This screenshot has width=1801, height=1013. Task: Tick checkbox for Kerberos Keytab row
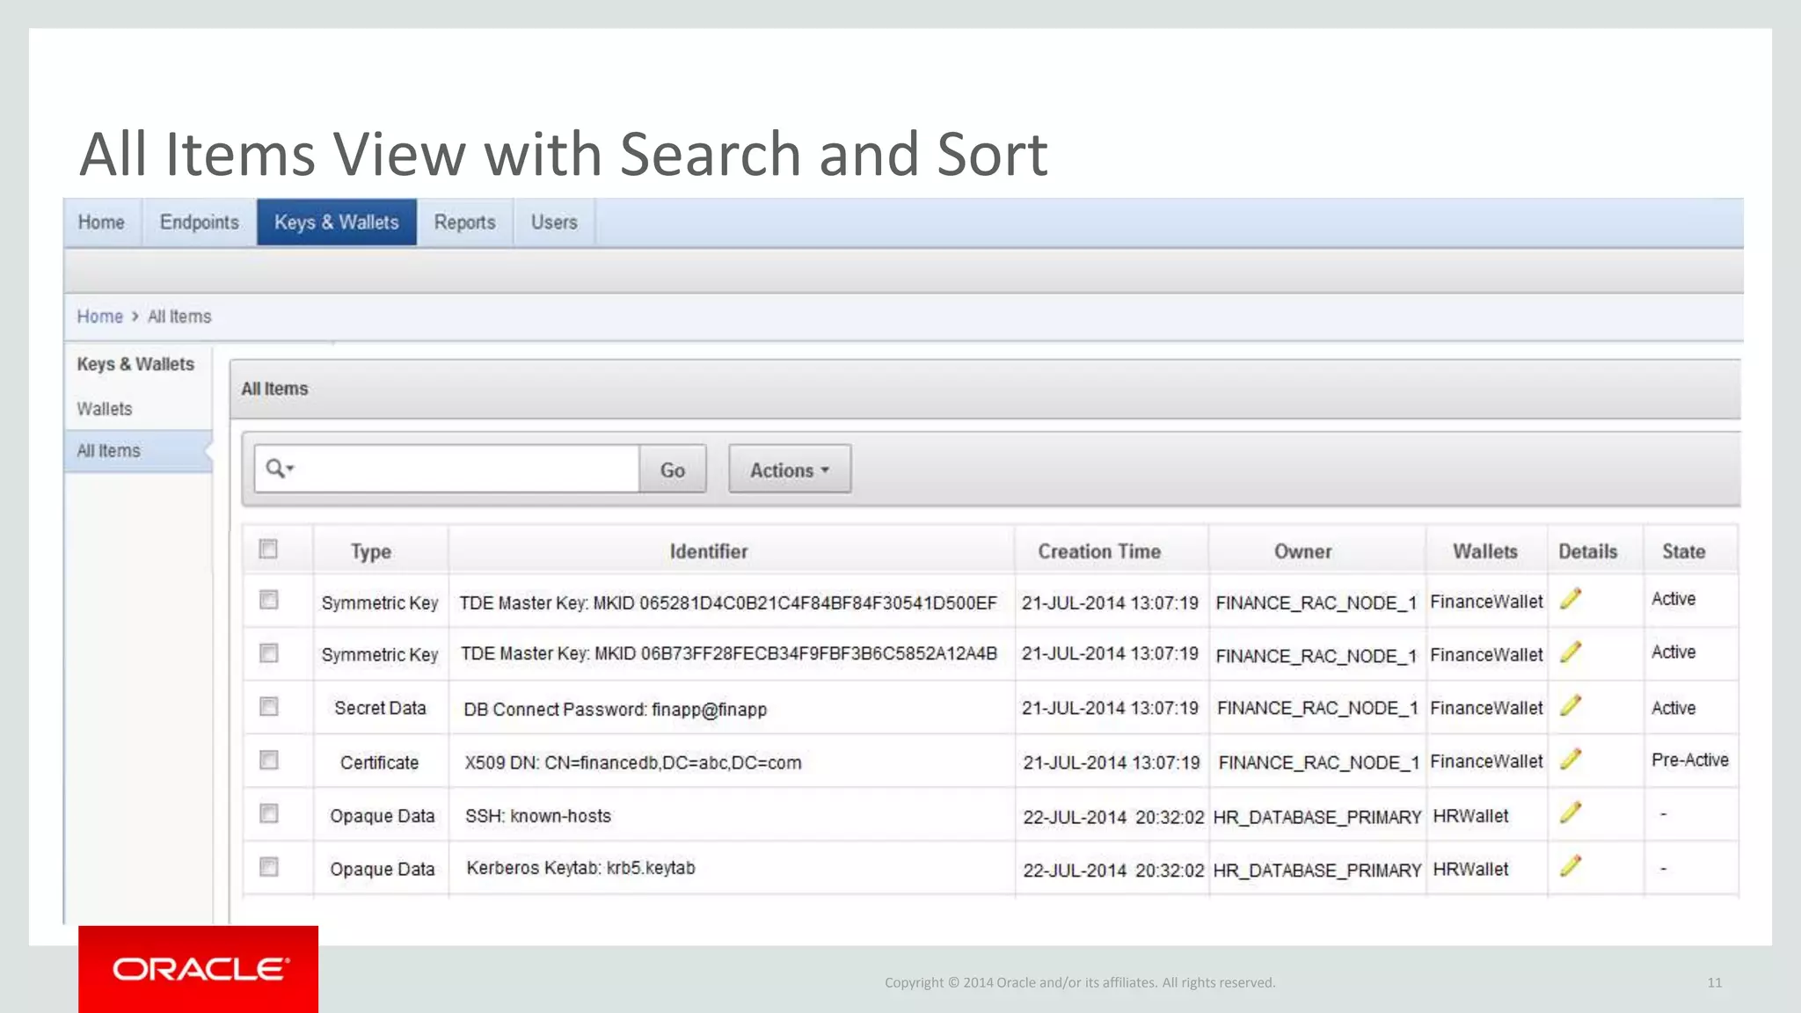tap(269, 867)
